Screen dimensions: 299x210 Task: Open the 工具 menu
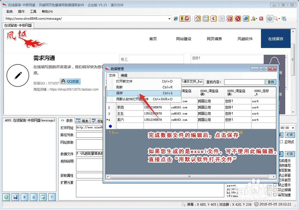(x=33, y=11)
